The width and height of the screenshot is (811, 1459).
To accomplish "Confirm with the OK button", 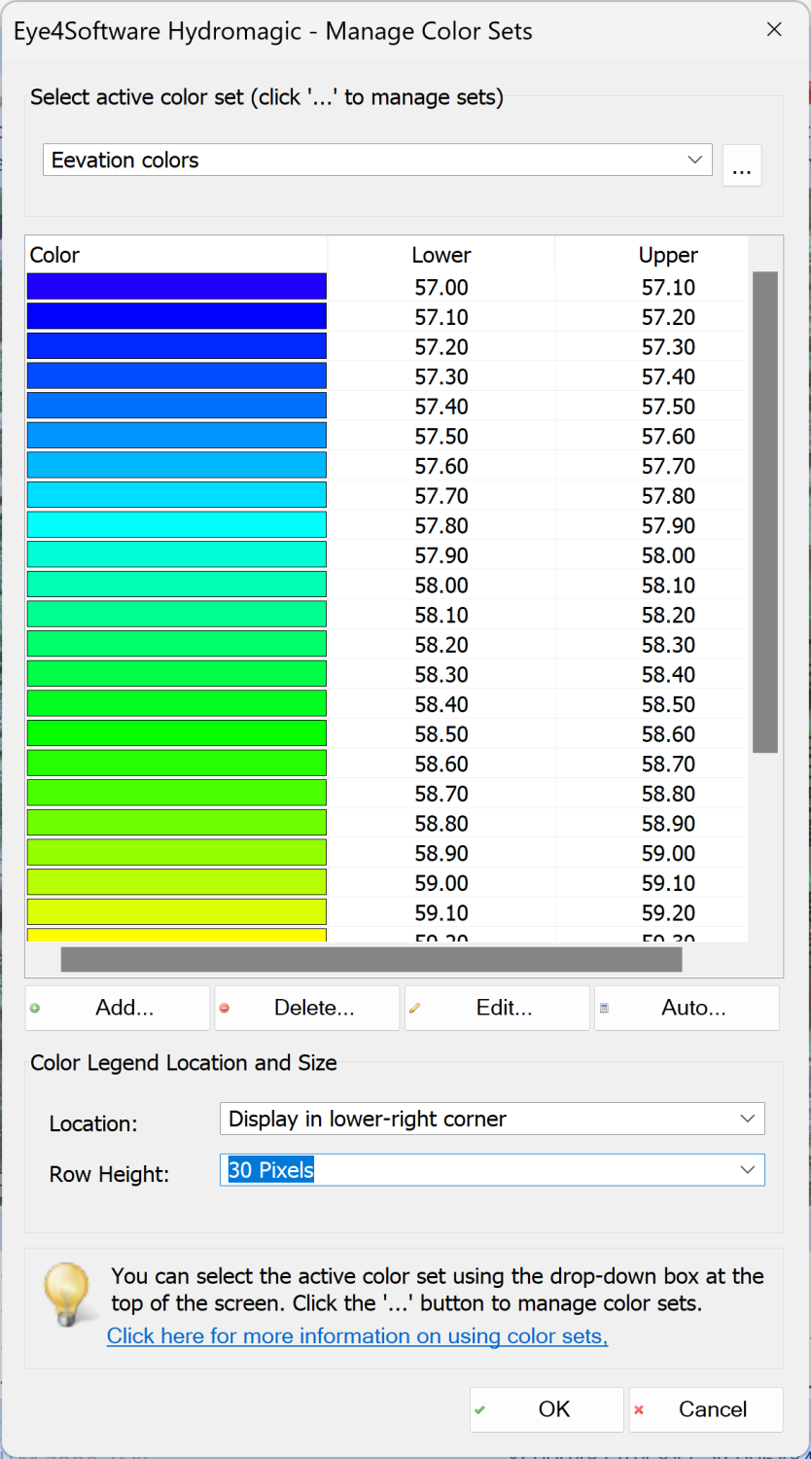I will tap(547, 1409).
